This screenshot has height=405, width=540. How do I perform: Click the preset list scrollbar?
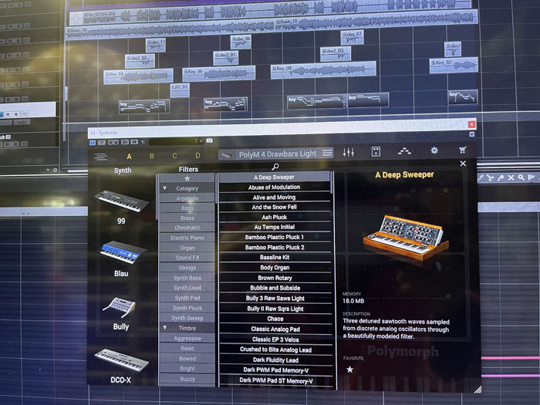[332, 183]
